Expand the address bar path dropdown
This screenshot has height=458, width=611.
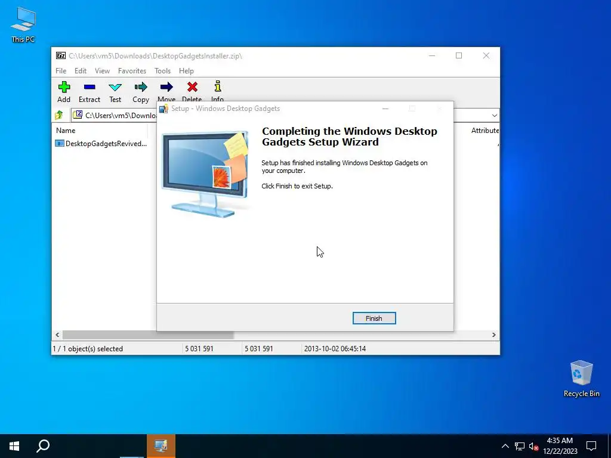tap(494, 115)
